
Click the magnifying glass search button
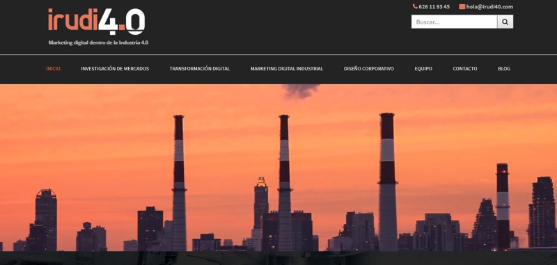pos(505,22)
